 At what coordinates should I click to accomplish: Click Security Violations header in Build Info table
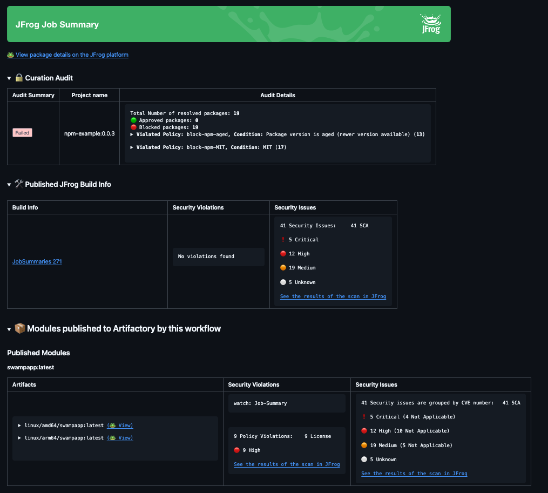coord(198,207)
